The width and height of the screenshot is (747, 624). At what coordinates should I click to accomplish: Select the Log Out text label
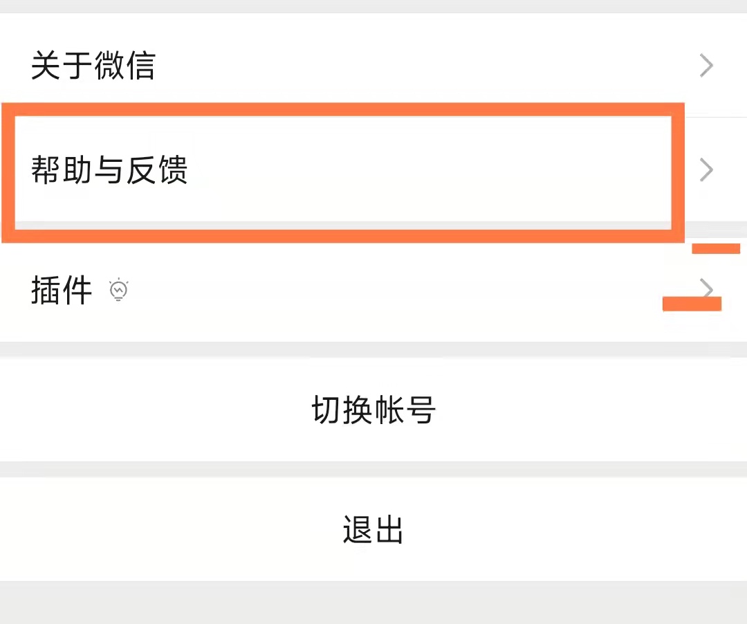click(x=373, y=530)
